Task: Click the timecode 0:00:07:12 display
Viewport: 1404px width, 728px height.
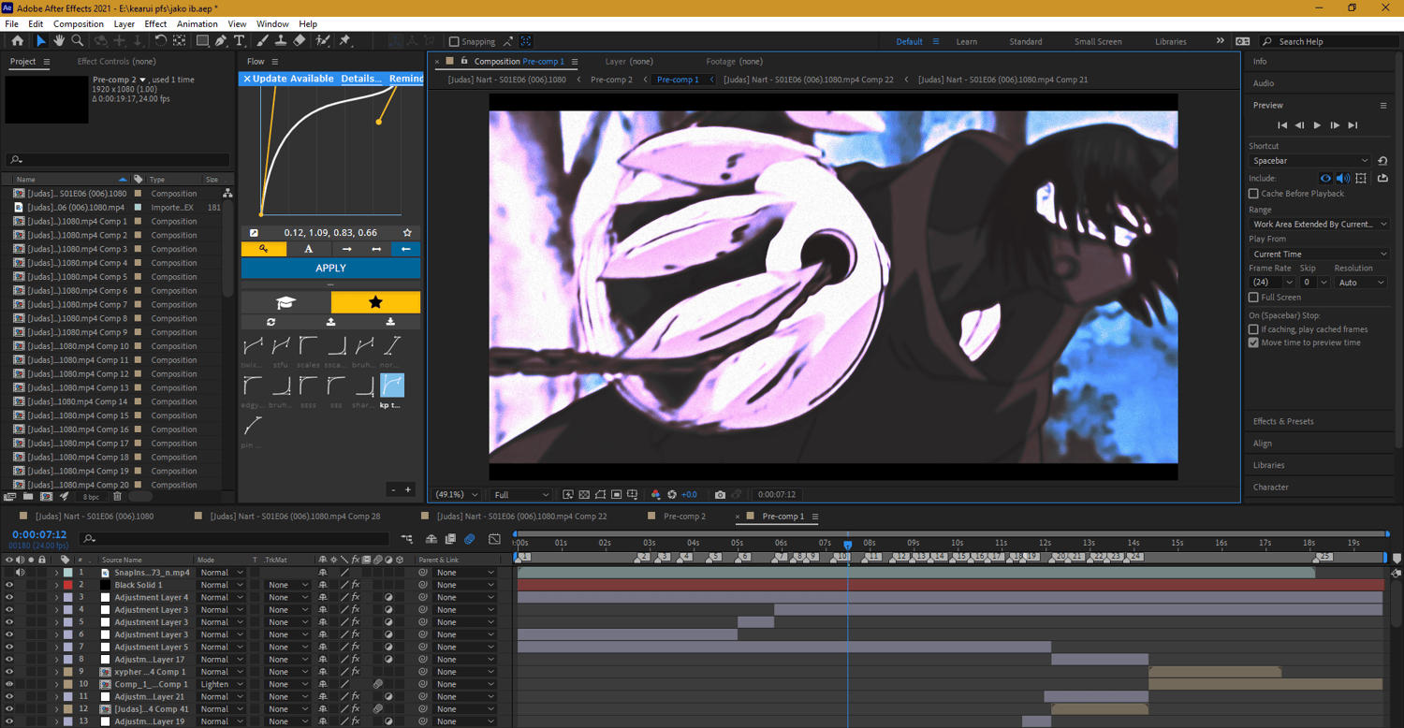Action: click(39, 534)
